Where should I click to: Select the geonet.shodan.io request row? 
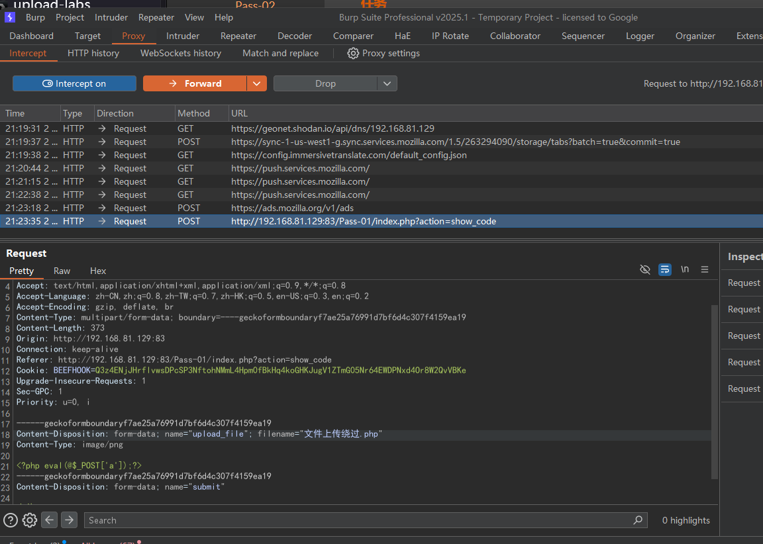point(381,129)
